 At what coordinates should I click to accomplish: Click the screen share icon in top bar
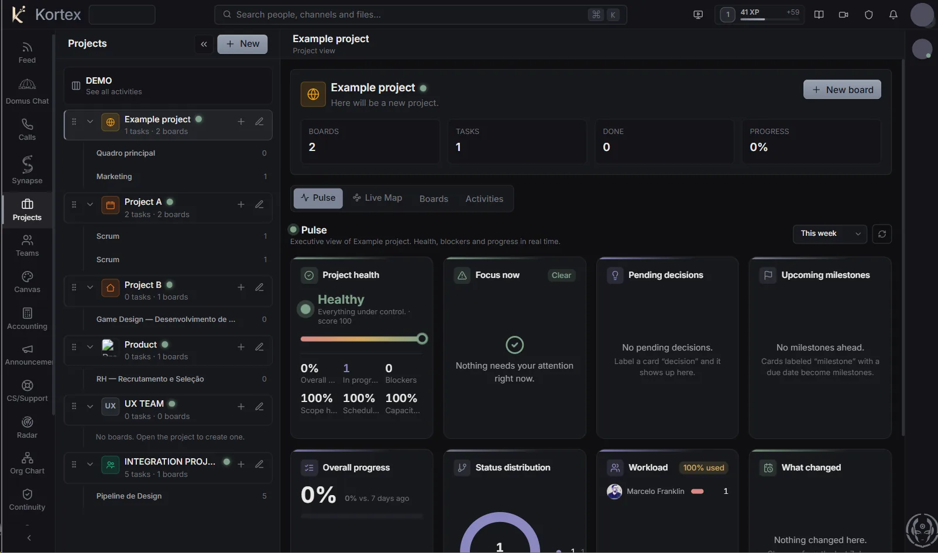click(x=698, y=15)
